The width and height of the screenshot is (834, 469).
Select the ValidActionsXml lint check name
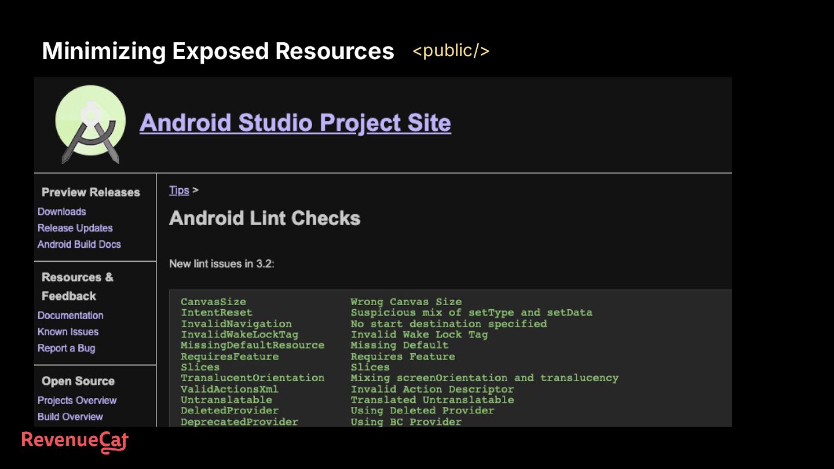click(x=229, y=389)
